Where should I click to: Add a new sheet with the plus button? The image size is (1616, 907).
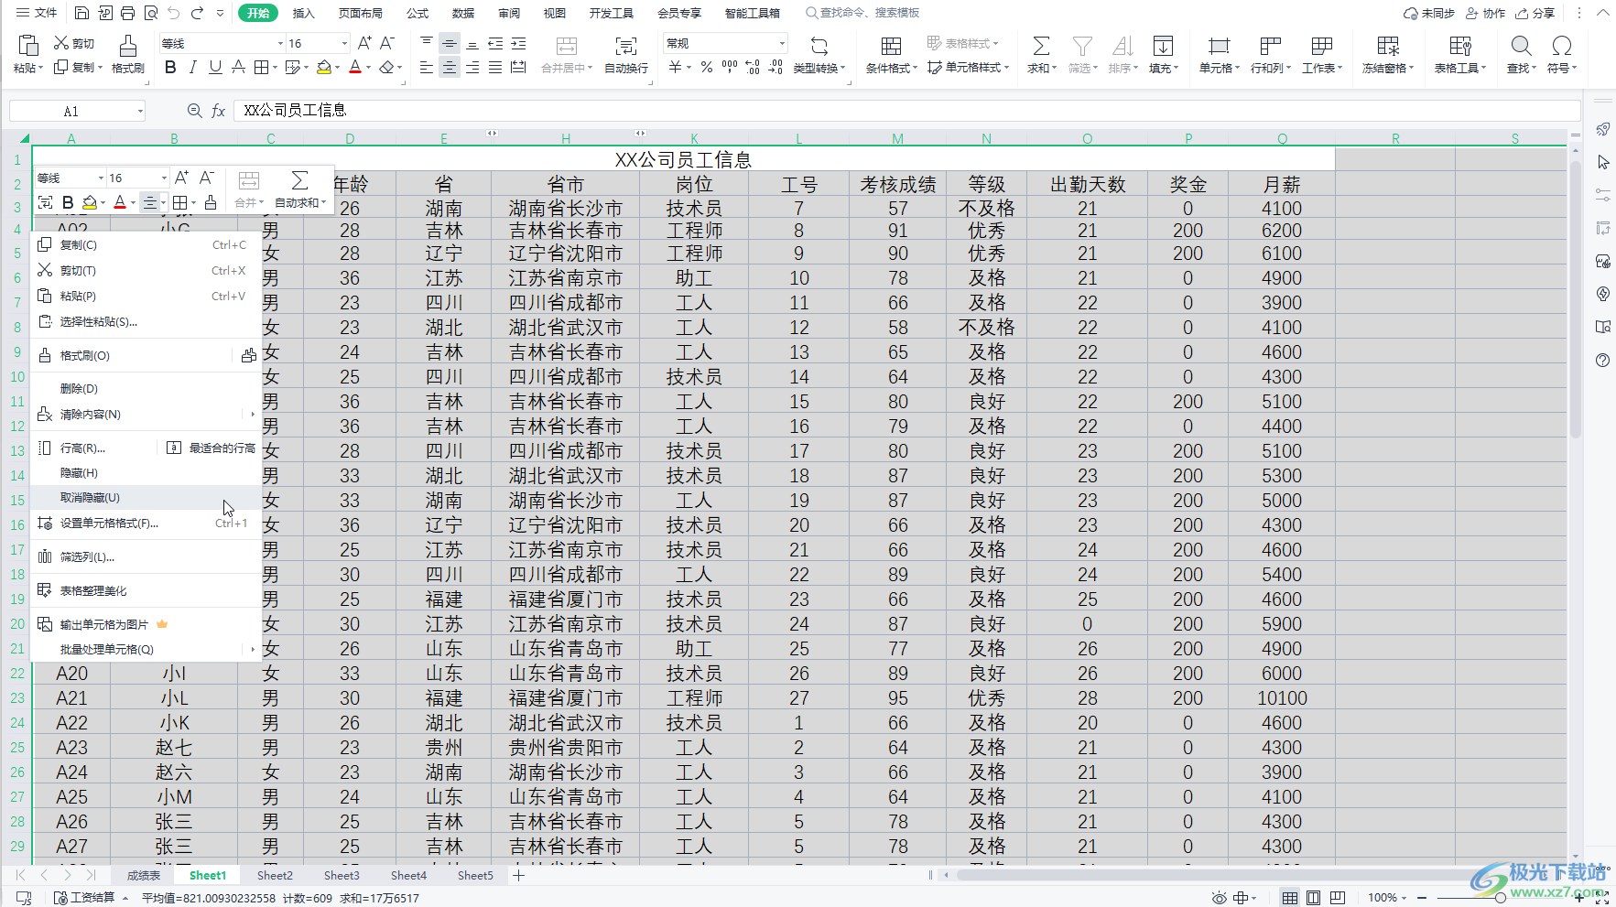pos(518,876)
